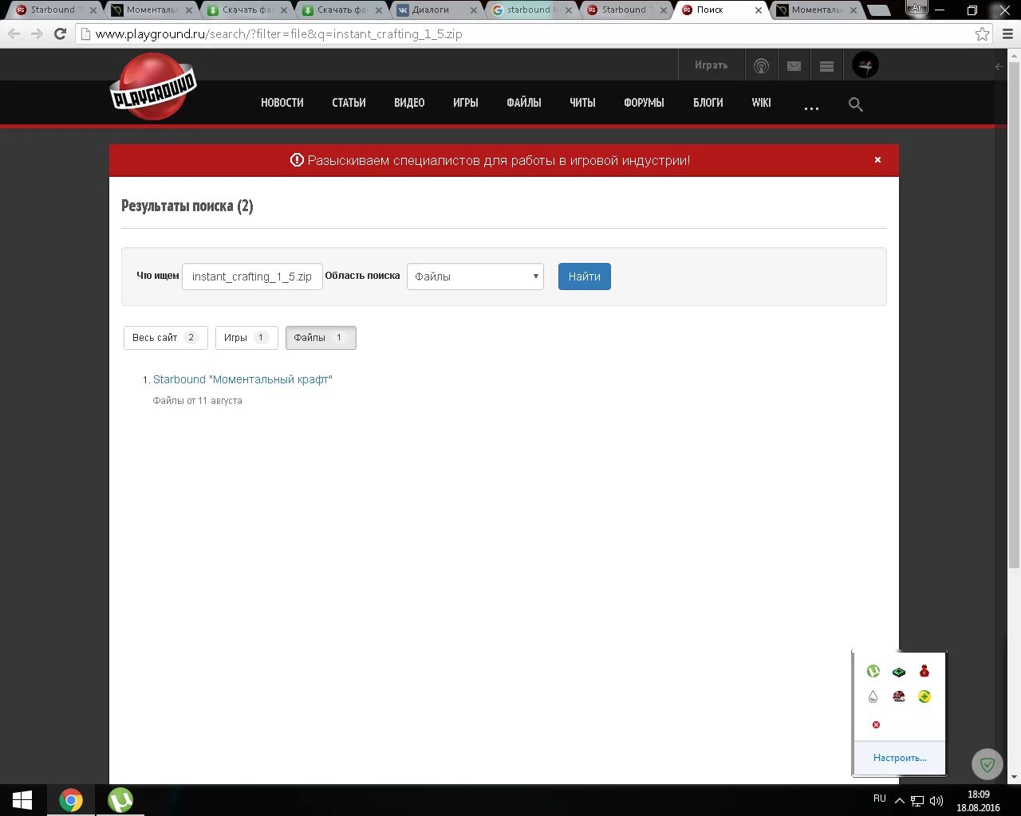Click the search query field with instant_crafting_1_5.zip
This screenshot has height=816, width=1021.
252,277
